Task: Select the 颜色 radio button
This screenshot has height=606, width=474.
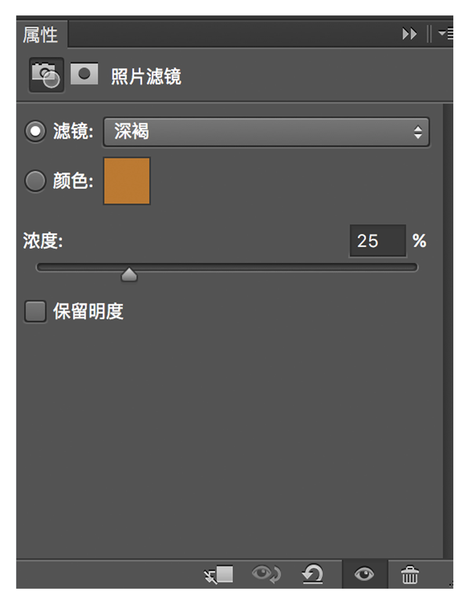Action: pos(35,181)
